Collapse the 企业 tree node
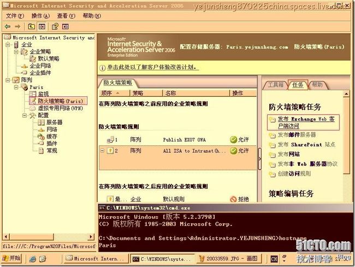This screenshot has height=267, width=355. coord(8,45)
